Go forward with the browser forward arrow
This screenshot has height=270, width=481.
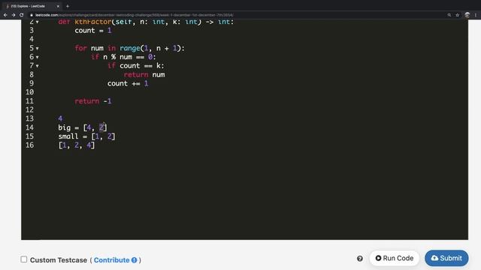click(14, 15)
